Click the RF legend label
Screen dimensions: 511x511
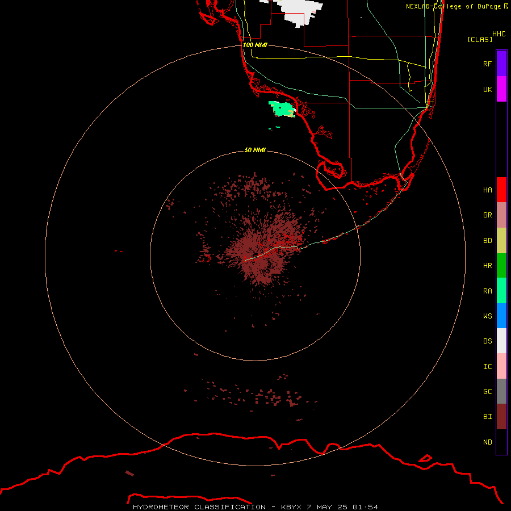(x=487, y=64)
